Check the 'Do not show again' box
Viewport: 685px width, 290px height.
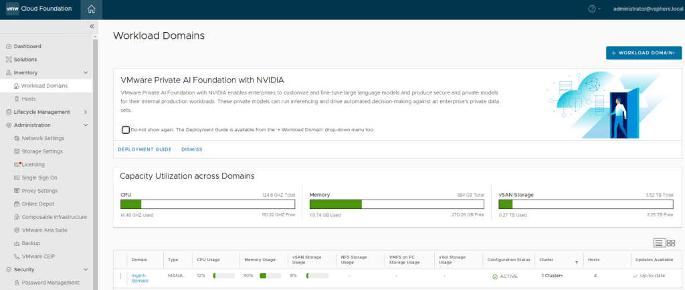pyautogui.click(x=126, y=129)
